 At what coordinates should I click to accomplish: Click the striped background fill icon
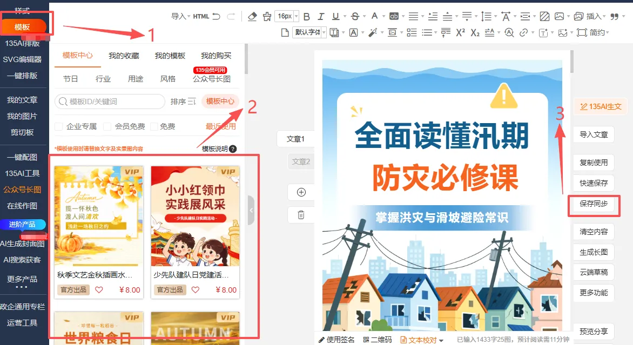pyautogui.click(x=544, y=16)
